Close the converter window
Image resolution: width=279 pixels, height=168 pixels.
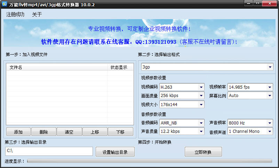tap(269, 3)
